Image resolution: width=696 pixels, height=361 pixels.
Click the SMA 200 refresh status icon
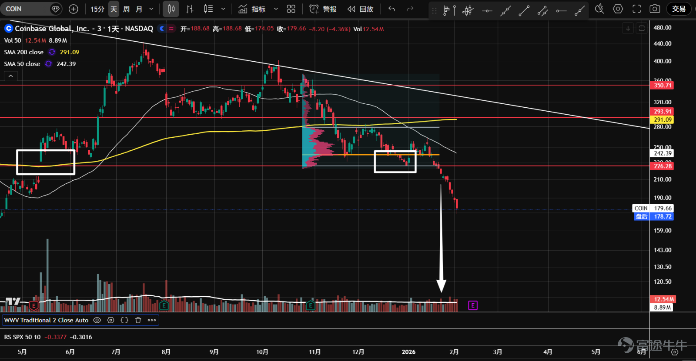coord(52,52)
